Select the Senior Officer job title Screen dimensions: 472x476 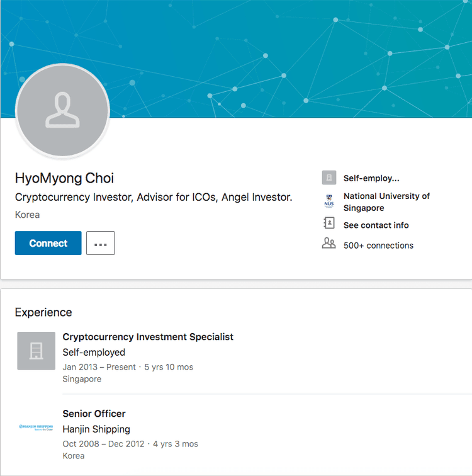[94, 414]
